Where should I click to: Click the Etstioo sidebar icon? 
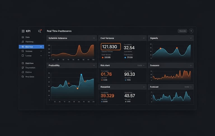point(23,72)
